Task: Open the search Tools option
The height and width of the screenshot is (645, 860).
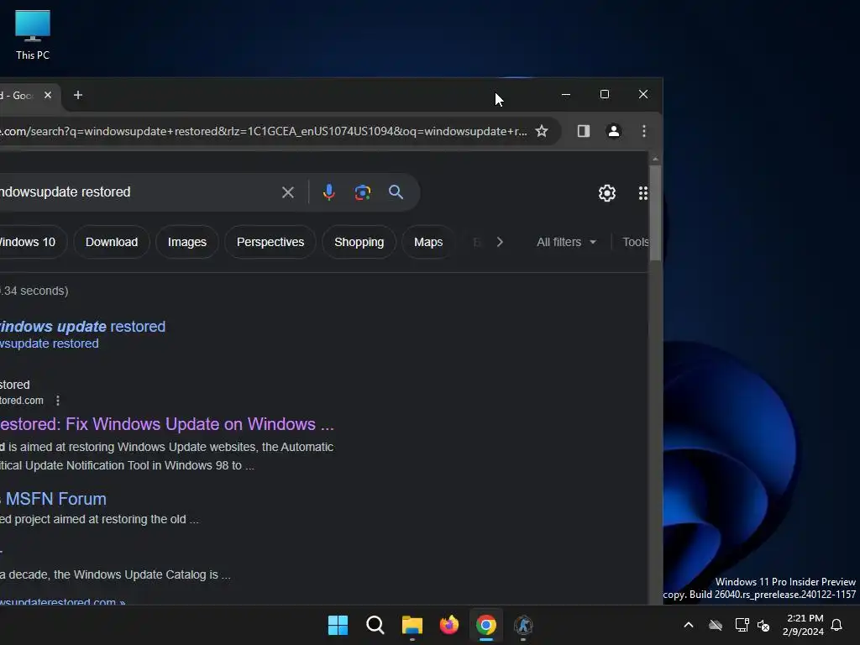Action: (636, 242)
